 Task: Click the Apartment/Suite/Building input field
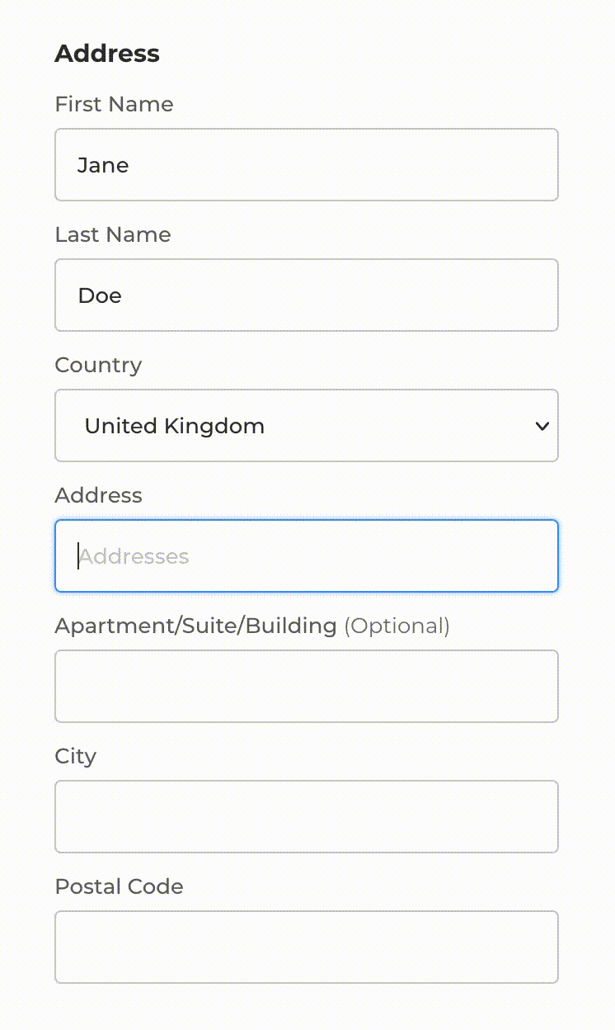(306, 686)
